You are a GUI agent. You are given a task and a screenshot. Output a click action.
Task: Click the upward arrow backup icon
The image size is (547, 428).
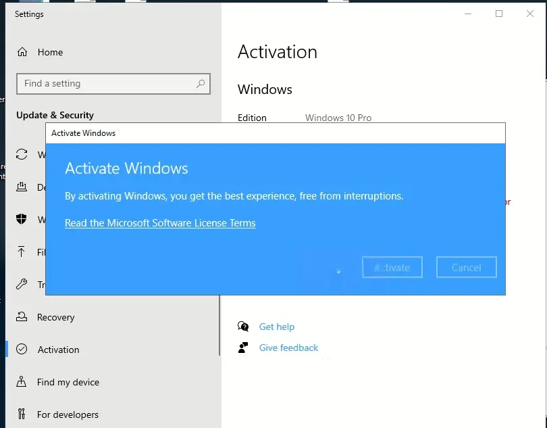(22, 252)
